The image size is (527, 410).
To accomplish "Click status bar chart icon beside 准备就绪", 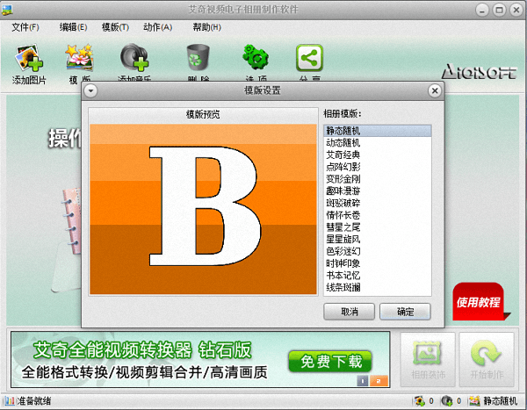I will 10,401.
